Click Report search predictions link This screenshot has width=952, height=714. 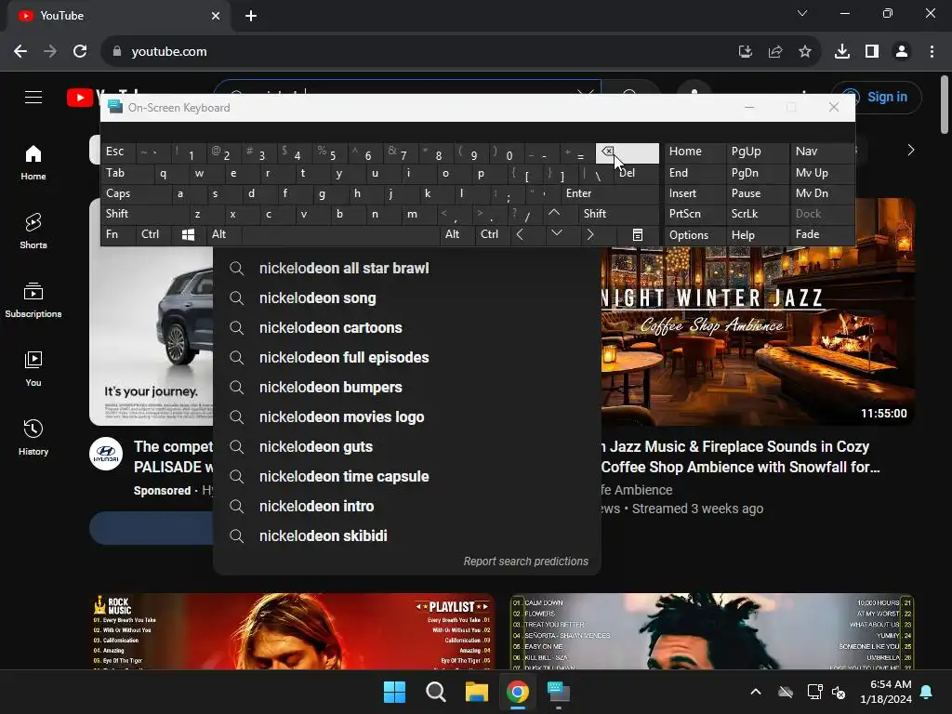point(526,562)
